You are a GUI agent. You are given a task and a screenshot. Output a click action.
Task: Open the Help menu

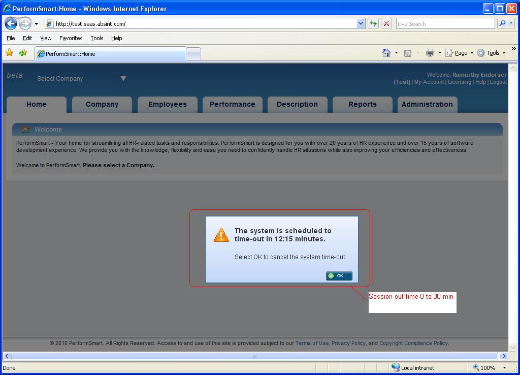(116, 38)
